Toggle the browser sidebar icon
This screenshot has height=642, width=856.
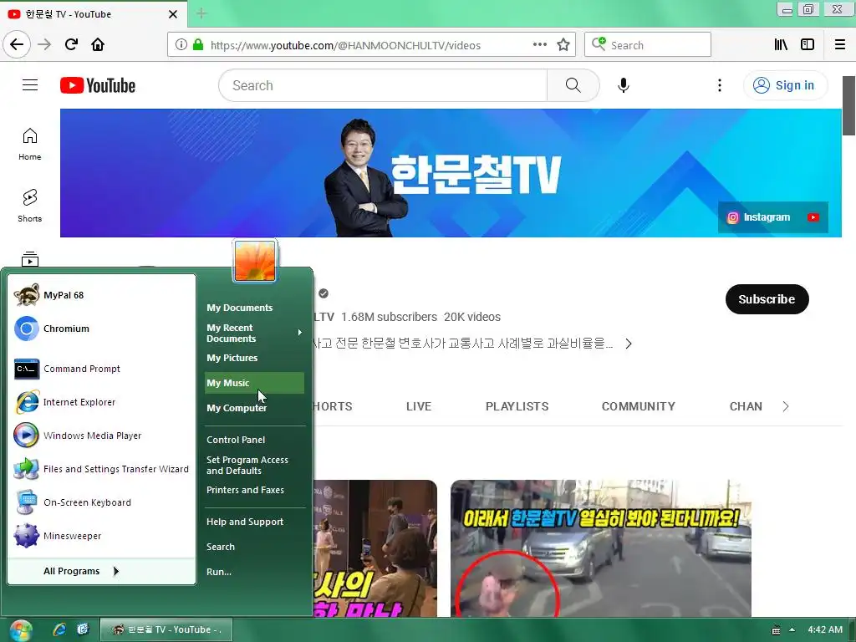click(x=808, y=45)
